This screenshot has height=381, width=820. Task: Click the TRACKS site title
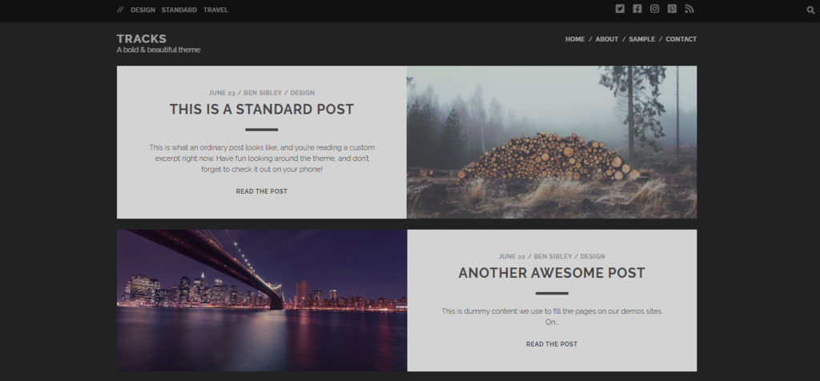coord(142,38)
